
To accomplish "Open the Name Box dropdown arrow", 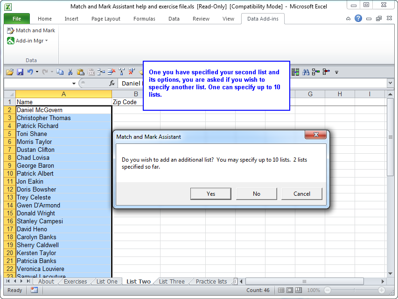I will pos(74,83).
